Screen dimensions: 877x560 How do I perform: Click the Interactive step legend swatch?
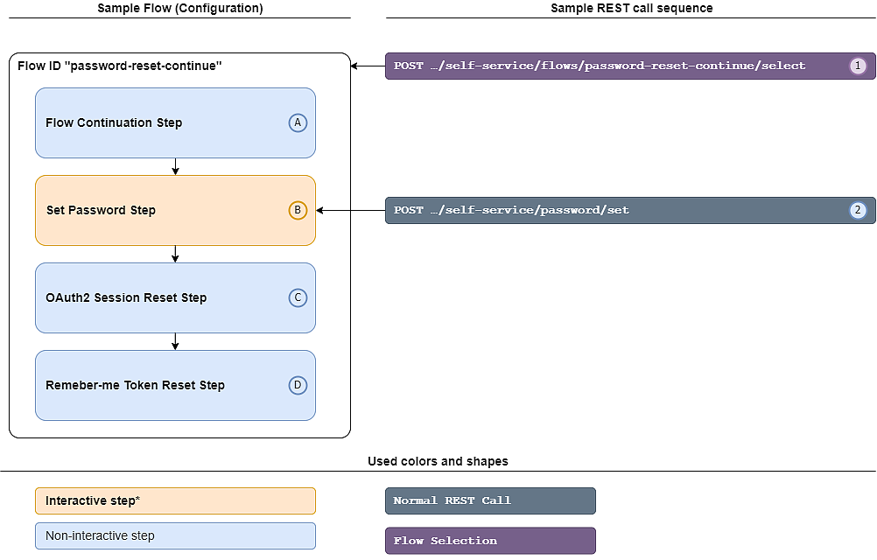[175, 500]
